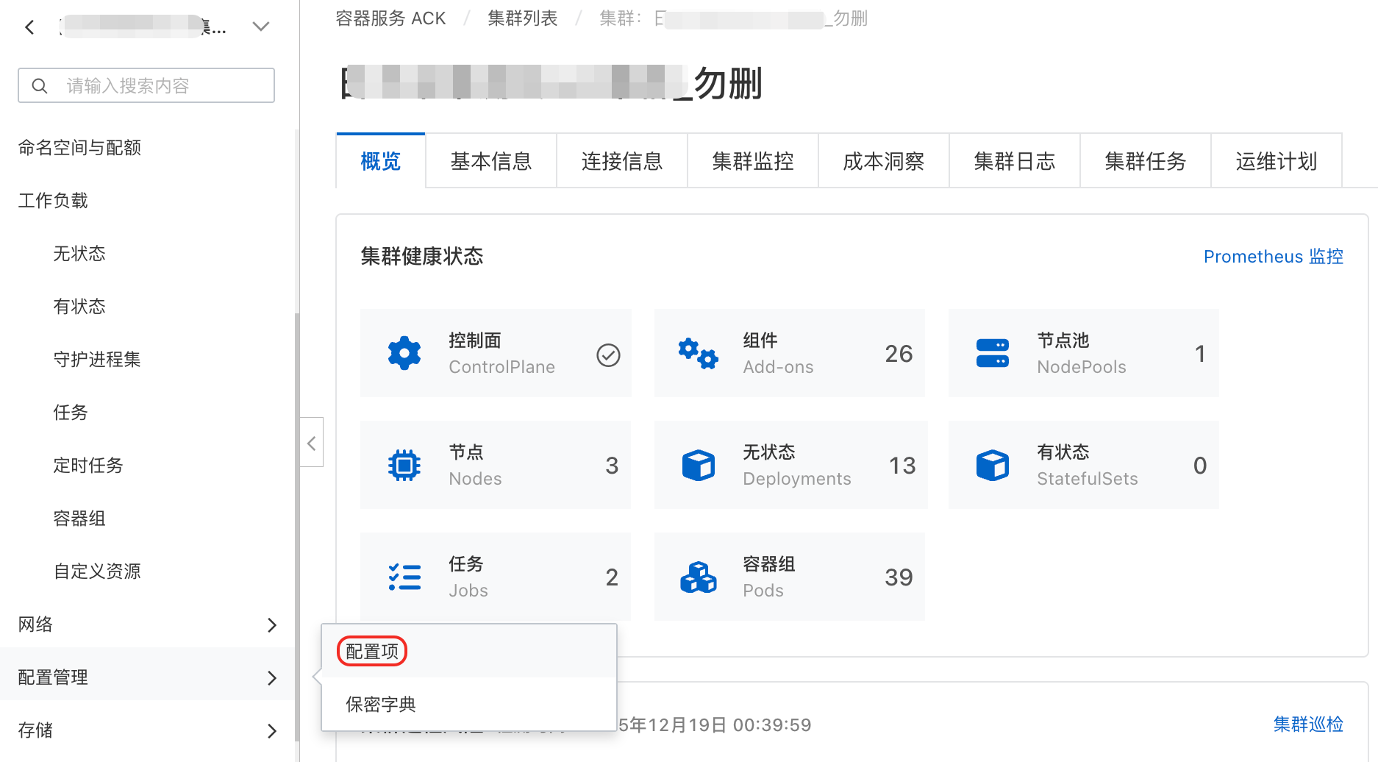Click the 控制面 card title
Viewport: 1378px width, 762px height.
click(x=475, y=341)
